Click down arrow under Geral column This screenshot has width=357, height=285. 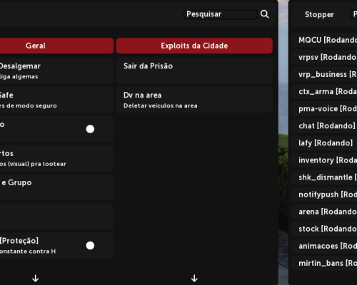36,278
